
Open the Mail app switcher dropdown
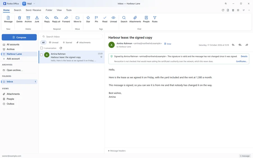coord(29,4)
